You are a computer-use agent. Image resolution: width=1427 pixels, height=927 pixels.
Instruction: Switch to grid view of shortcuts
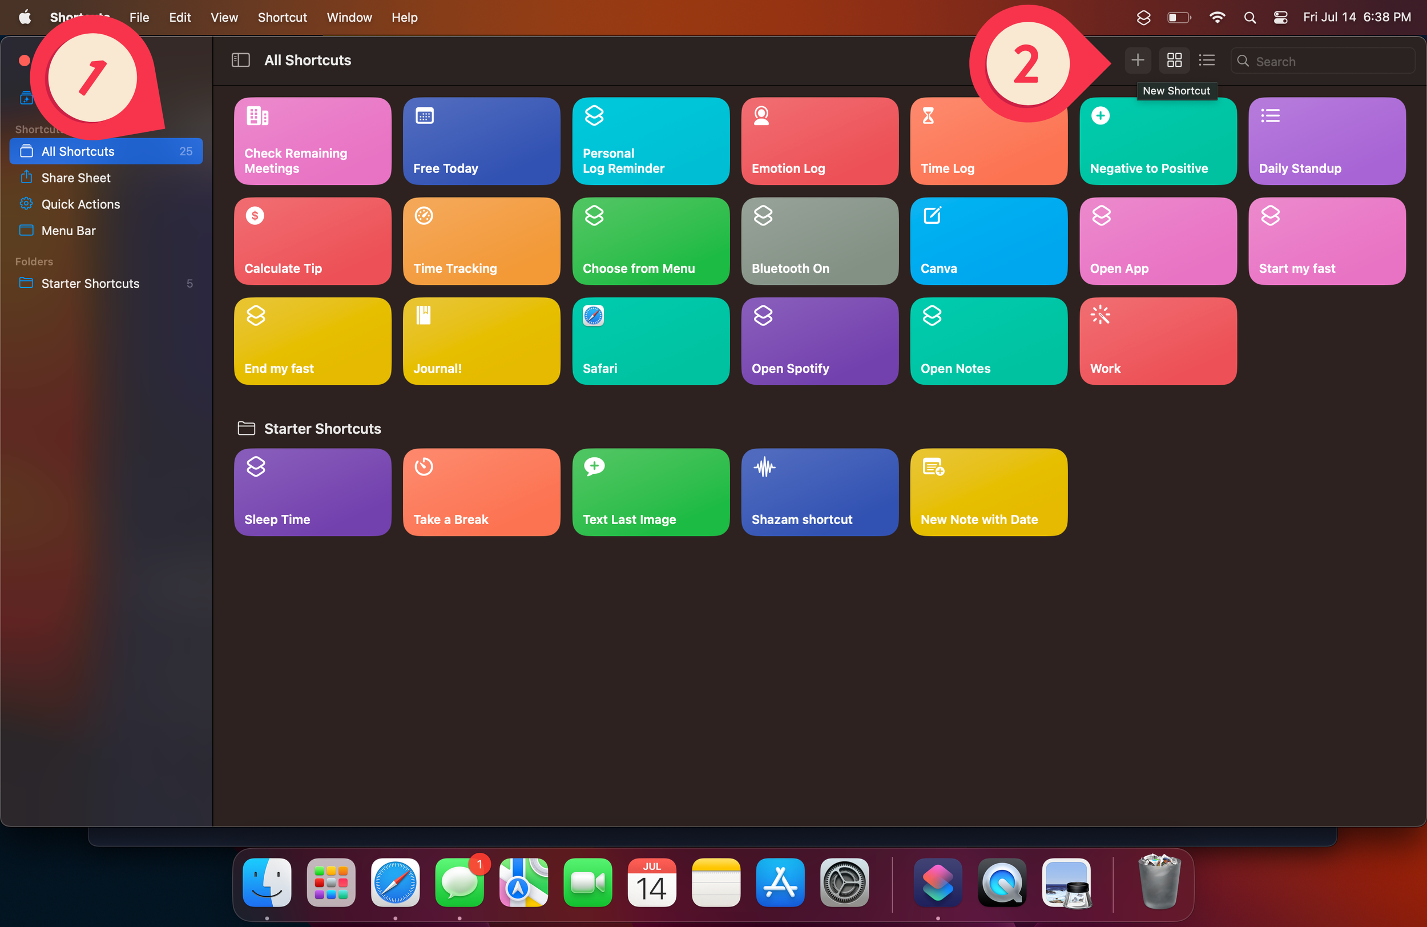[1174, 60]
